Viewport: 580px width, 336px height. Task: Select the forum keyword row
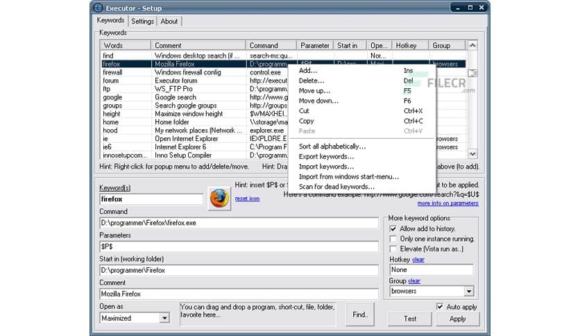[194, 81]
